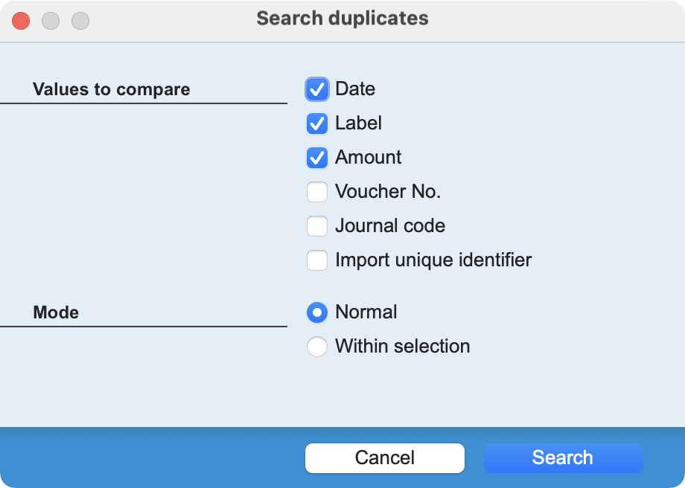Uncheck the Label checkbox
This screenshot has width=685, height=488.
[317, 123]
